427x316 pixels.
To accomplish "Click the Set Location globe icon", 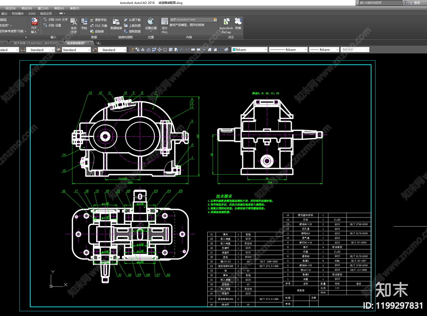I will (151, 22).
